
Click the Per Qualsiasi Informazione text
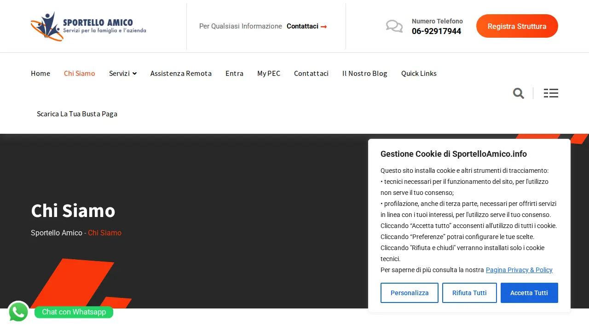tap(241, 26)
